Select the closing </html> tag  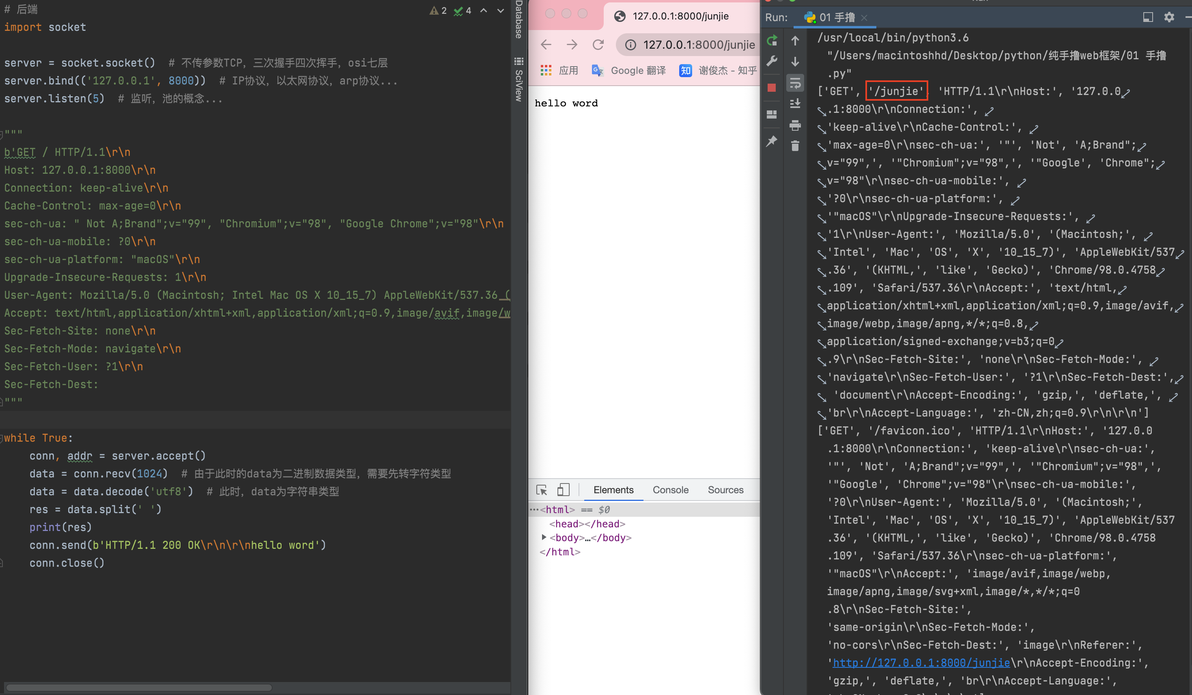(x=559, y=552)
